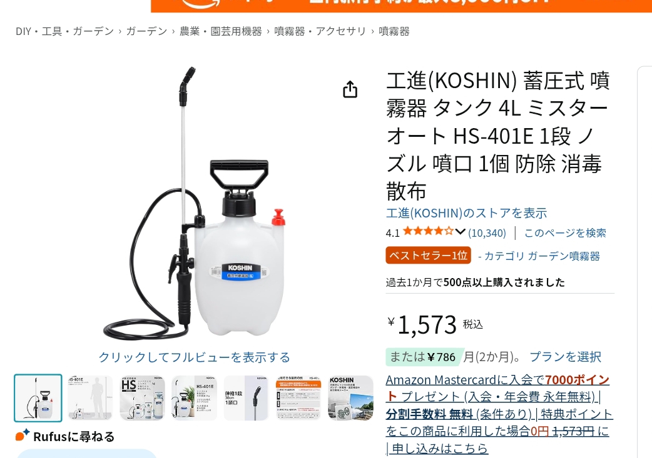Click このページを検索 link
Viewport: 652px width, 458px height.
[x=565, y=233]
